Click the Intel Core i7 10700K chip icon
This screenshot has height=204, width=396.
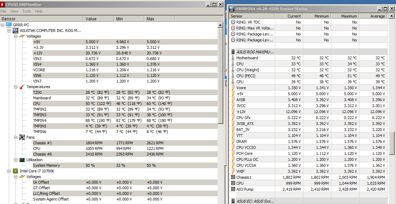[x=15, y=171]
